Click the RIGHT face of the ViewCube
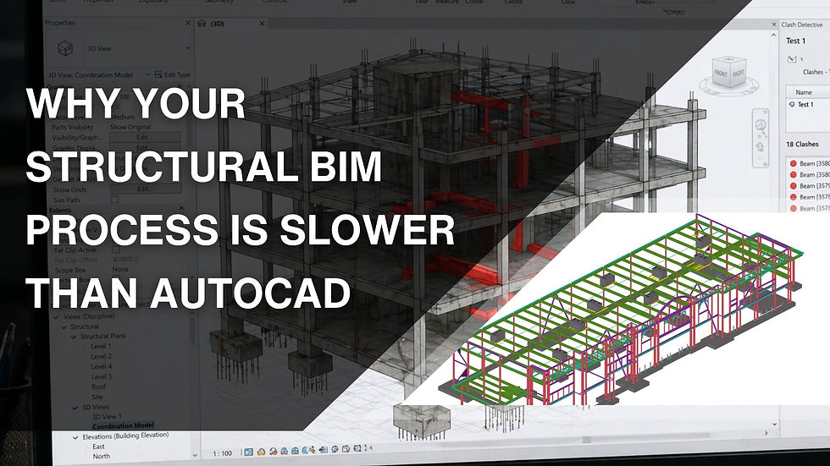 click(739, 74)
